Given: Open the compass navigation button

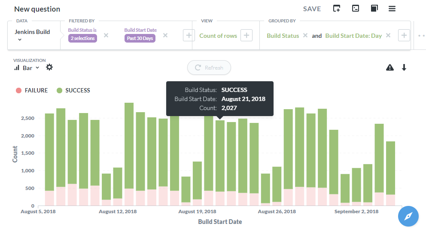Looking at the screenshot, I should point(408,216).
